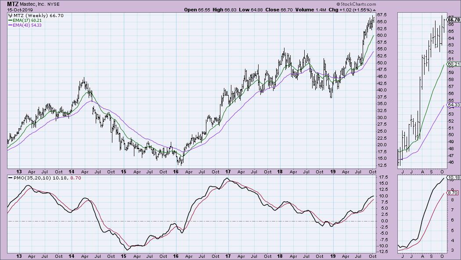Click the green EMA(17) legend line
Image resolution: width=461 pixels, height=260 pixels.
(x=10, y=21)
